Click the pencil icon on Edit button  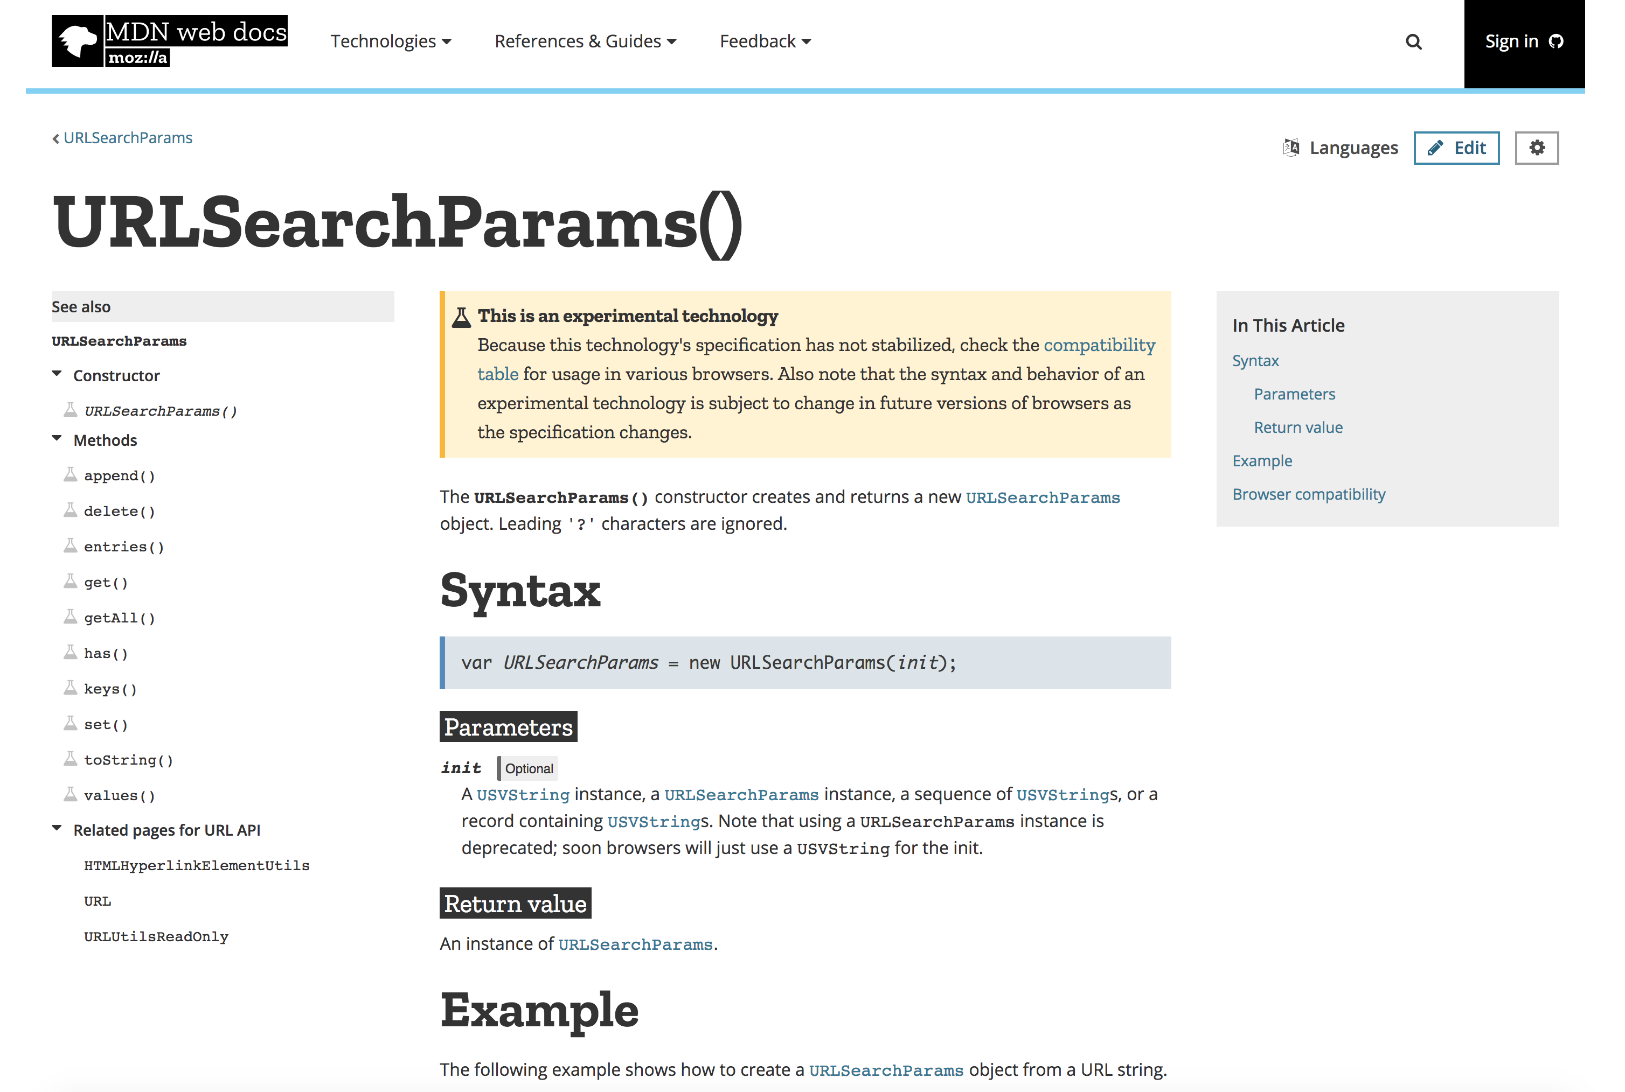pos(1435,148)
